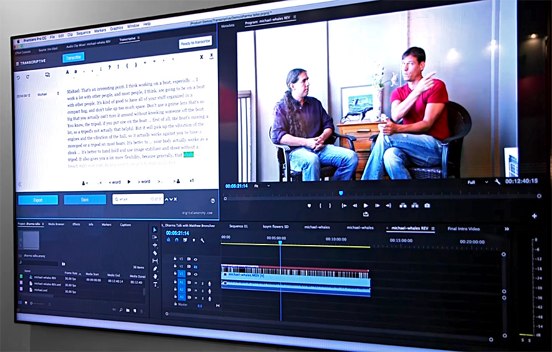Select the Type tool

[155, 284]
